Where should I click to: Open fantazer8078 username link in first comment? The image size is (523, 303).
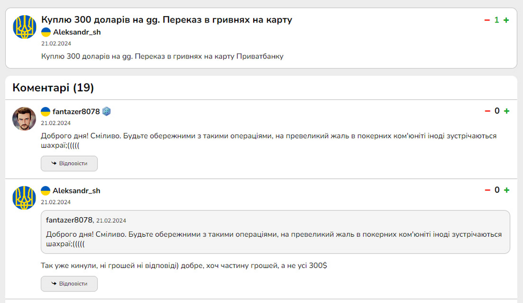coord(76,111)
